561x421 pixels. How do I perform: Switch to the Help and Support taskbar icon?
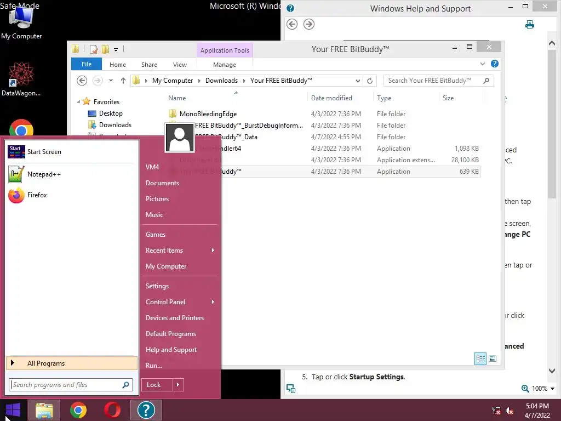pos(146,410)
